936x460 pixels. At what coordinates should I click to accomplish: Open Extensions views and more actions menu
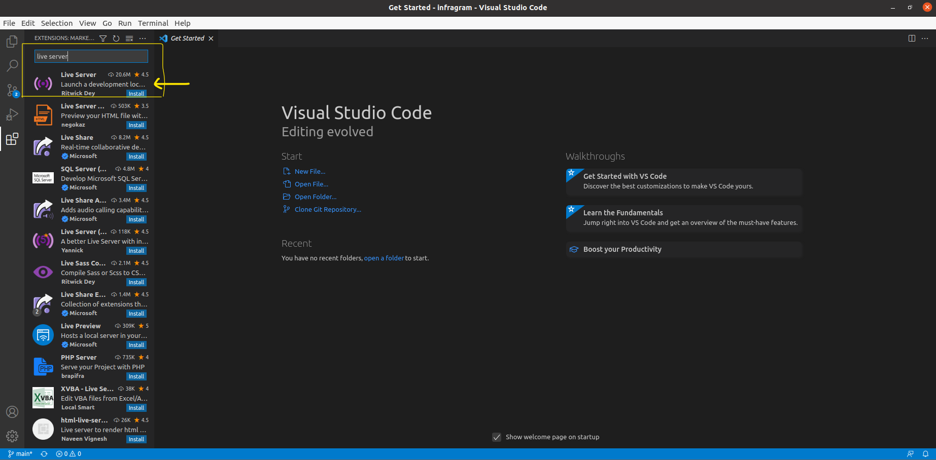point(143,39)
